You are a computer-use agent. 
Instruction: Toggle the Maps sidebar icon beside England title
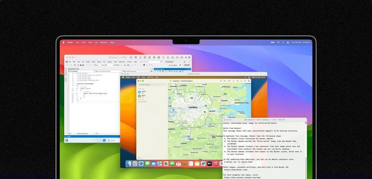pyautogui.click(x=170, y=81)
